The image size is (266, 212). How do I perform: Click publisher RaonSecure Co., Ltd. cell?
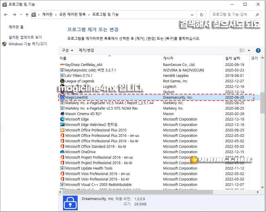point(179,65)
